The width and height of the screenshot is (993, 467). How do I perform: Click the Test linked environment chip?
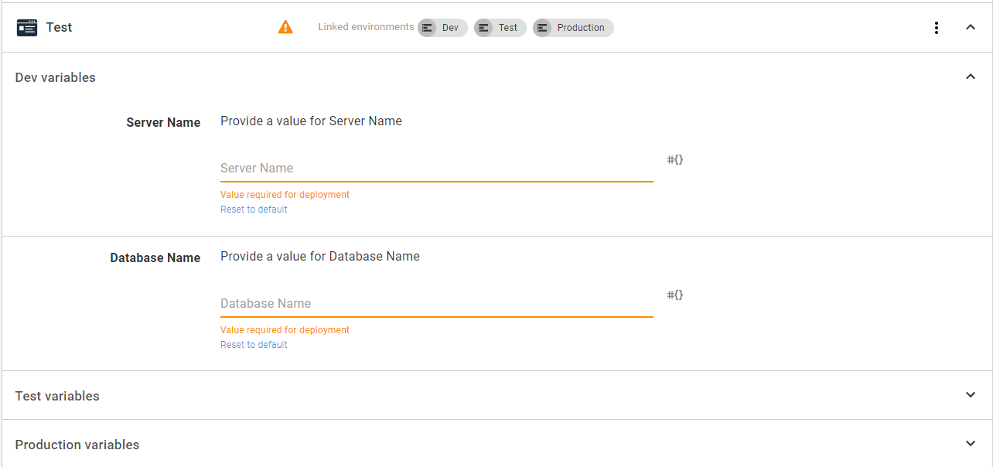(500, 28)
